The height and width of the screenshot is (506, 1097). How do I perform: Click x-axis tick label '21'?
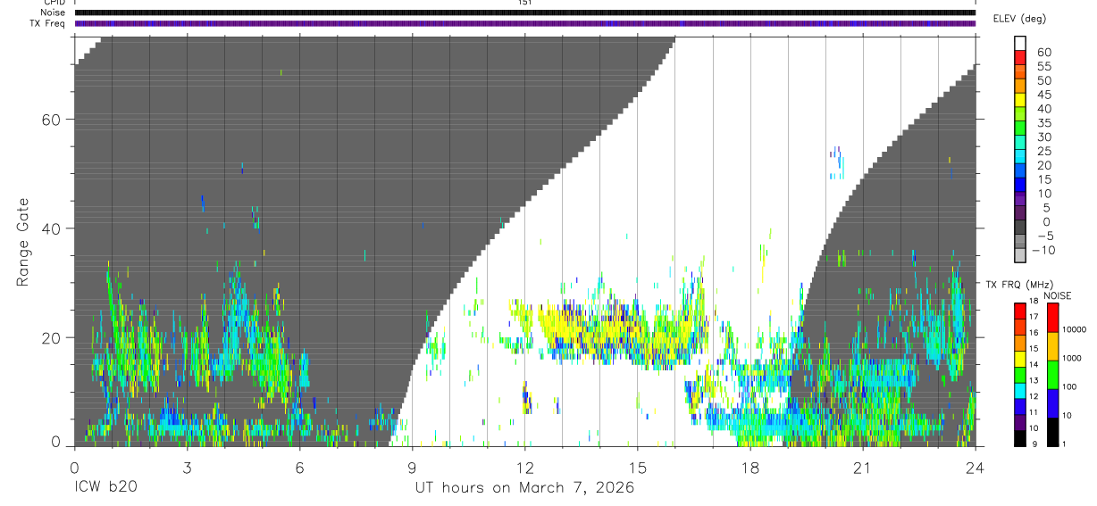(x=862, y=468)
